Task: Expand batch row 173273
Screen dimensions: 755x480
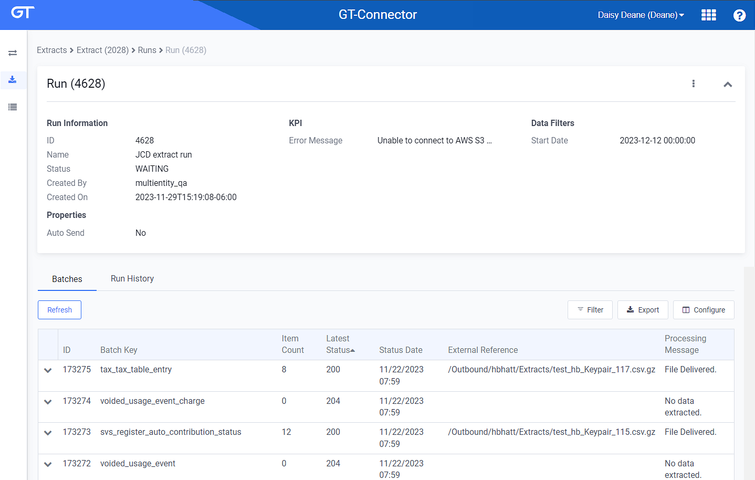Action: 48,433
